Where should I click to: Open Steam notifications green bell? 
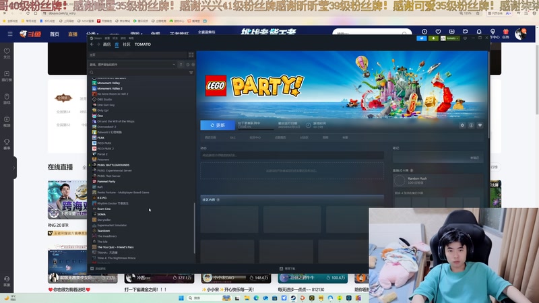(433, 38)
